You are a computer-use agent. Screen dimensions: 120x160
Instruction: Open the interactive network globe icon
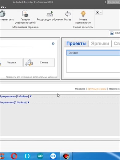click(2, 14)
